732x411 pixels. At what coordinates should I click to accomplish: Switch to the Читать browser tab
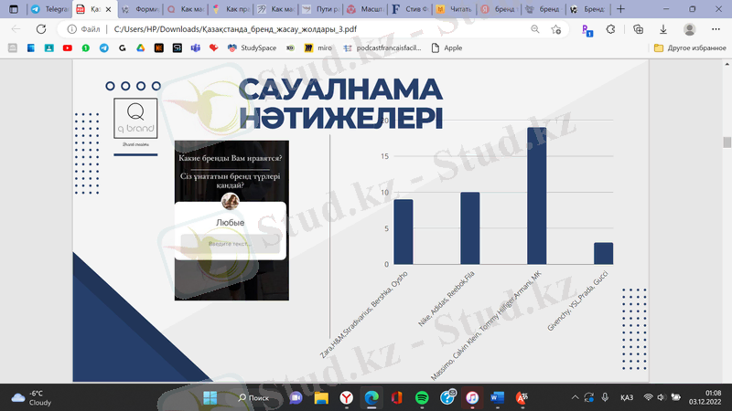click(x=456, y=9)
